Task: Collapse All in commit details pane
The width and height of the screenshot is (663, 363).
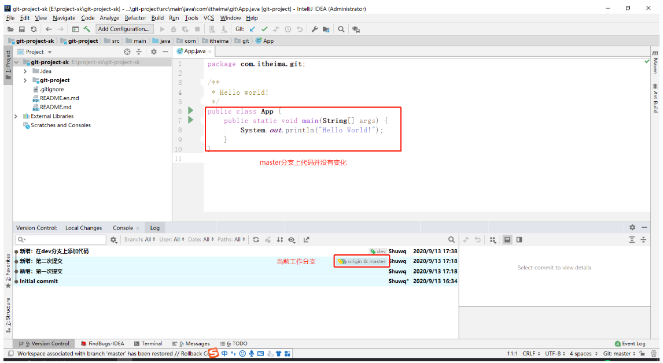Action: pyautogui.click(x=643, y=240)
